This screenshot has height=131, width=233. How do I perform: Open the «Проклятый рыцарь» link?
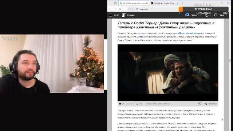(191, 33)
